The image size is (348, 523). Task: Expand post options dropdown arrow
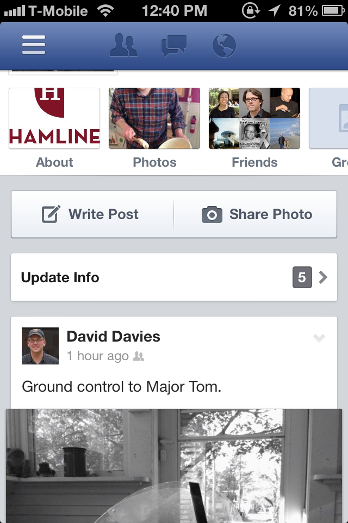pos(319,338)
